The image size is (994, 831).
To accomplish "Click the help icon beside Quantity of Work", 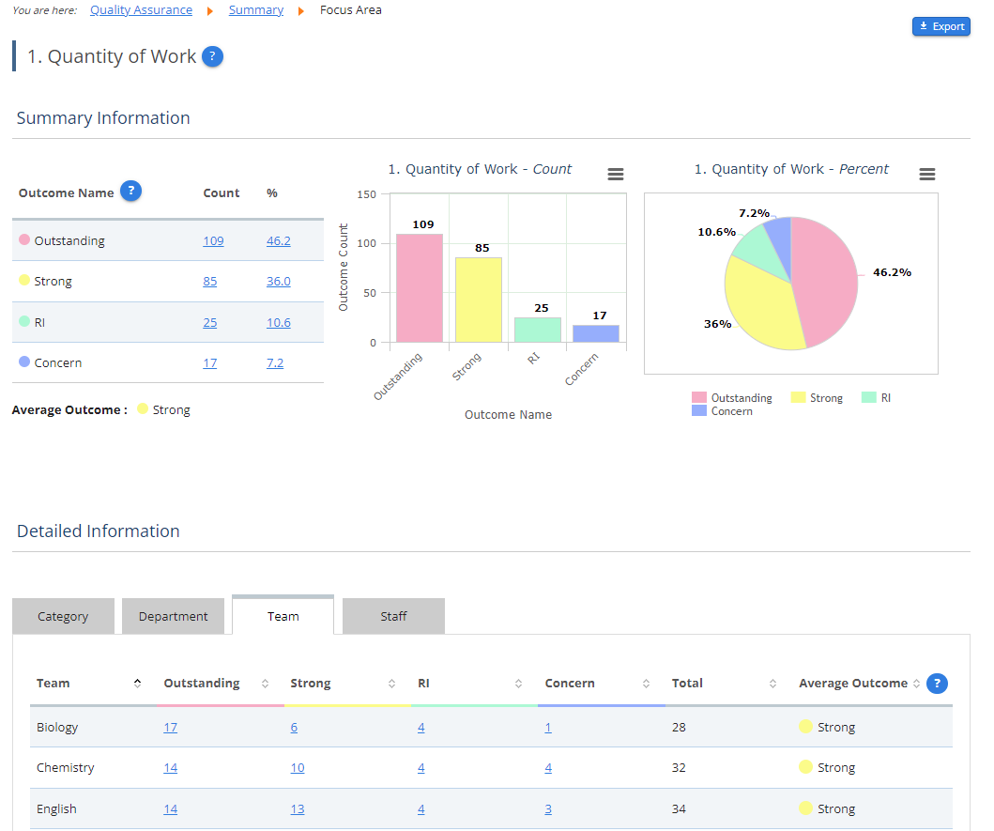I will [x=213, y=56].
